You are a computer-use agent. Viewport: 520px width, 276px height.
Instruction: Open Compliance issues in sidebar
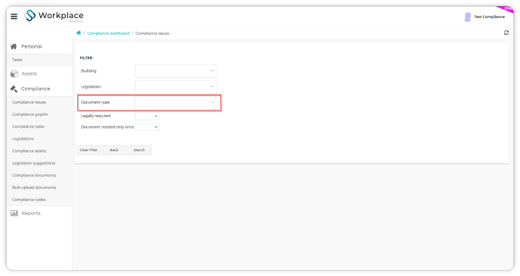click(30, 102)
